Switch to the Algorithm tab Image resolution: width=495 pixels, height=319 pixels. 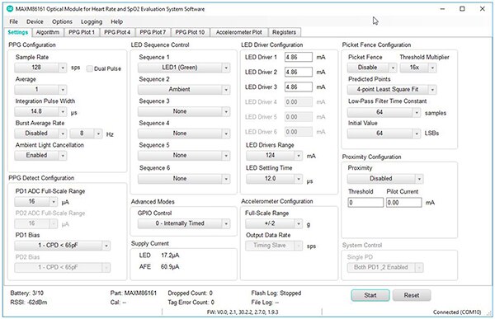point(48,32)
